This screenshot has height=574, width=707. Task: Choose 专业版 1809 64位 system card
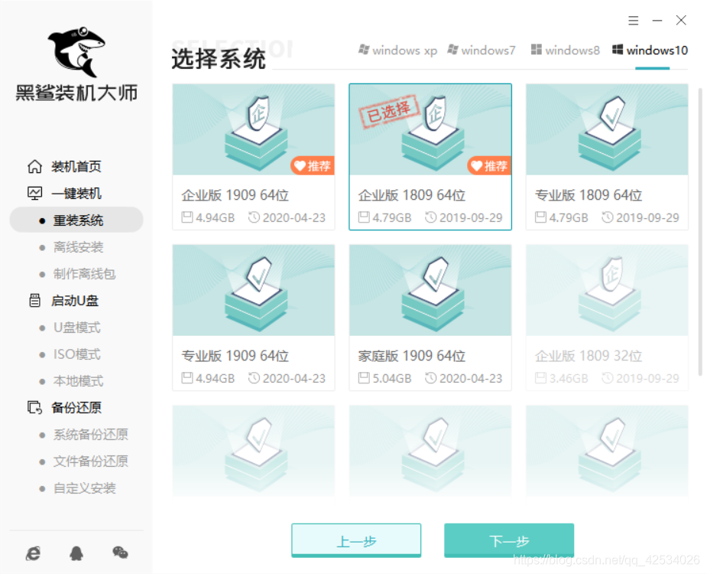tap(607, 157)
